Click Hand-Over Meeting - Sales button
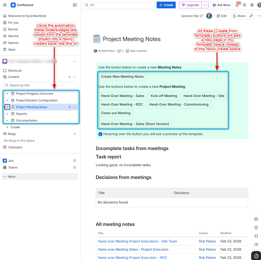This screenshot has width=261, height=260. (x=123, y=96)
